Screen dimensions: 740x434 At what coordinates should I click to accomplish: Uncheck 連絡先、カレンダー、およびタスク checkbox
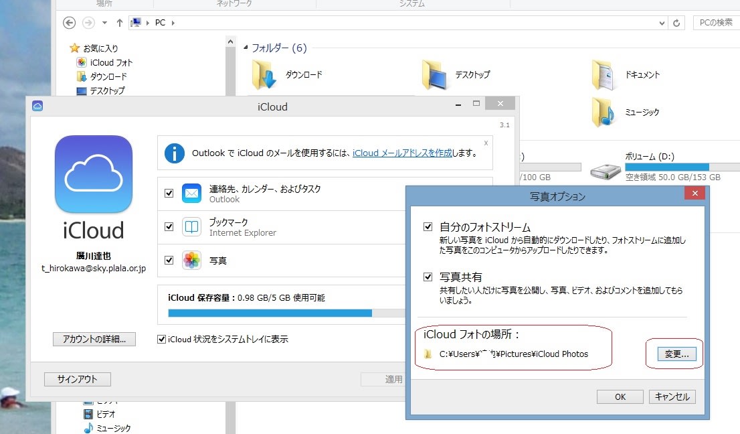pos(169,193)
